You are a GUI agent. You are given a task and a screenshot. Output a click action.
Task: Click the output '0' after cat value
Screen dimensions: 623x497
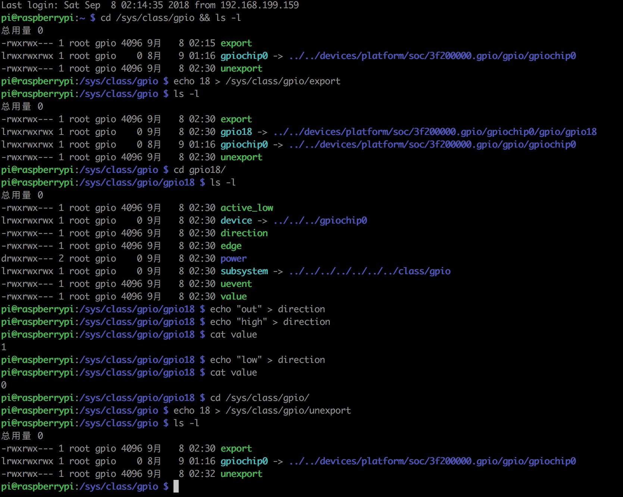(4, 385)
